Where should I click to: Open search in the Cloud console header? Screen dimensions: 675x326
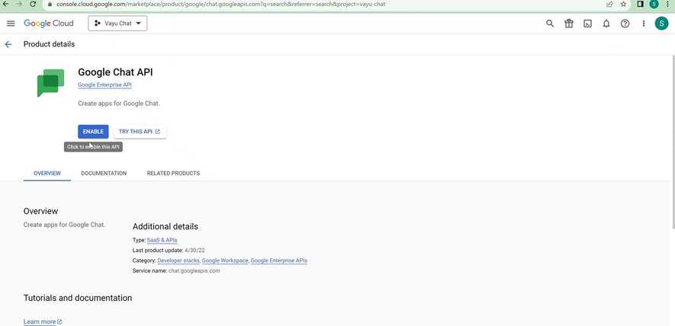(550, 24)
